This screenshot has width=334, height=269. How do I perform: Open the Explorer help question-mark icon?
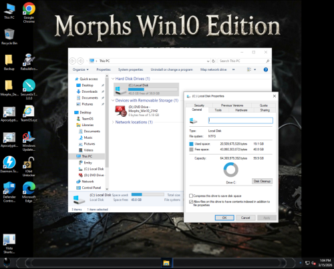[266, 69]
